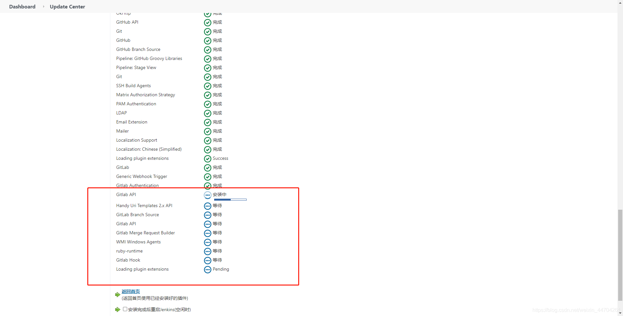Screen dimensions: 623x316
Task: Click success checkmark for GitHub Branch Source
Action: click(x=208, y=50)
